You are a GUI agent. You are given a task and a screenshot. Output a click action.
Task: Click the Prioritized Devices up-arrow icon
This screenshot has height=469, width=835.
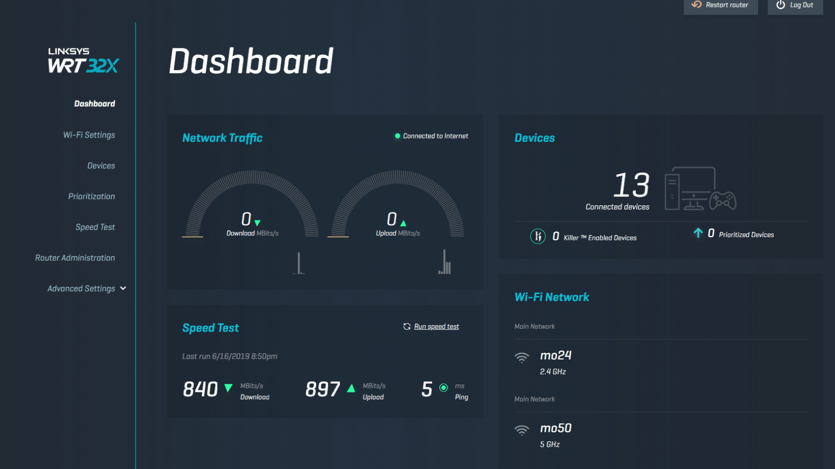coord(698,232)
